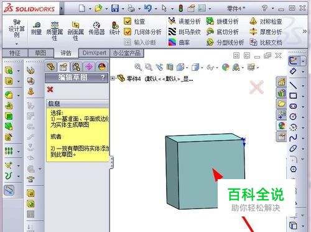The image size is (311, 232).
Task: Click the 传感器 sensor tool
Action: 96,29
